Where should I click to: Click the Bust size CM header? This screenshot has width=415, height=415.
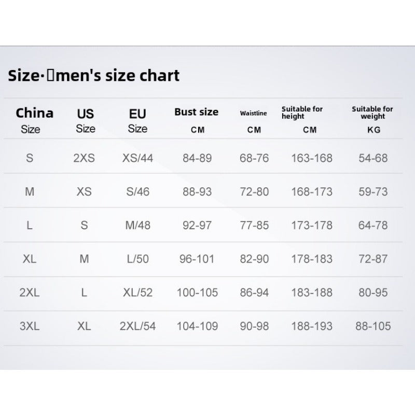pyautogui.click(x=197, y=120)
